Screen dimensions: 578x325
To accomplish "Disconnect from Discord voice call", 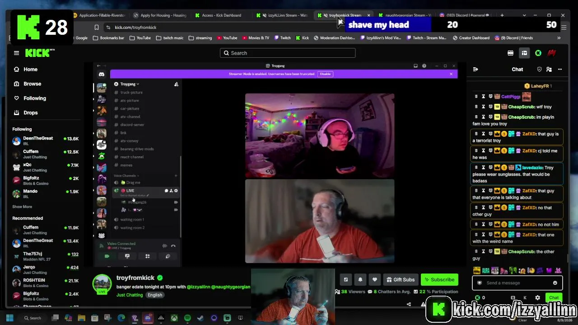I will pos(173,246).
